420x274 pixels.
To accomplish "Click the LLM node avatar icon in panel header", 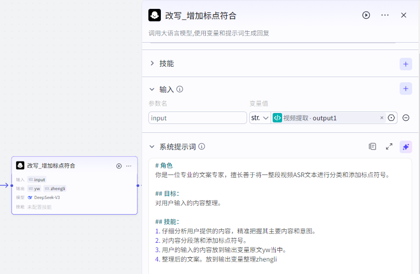I will (x=155, y=15).
